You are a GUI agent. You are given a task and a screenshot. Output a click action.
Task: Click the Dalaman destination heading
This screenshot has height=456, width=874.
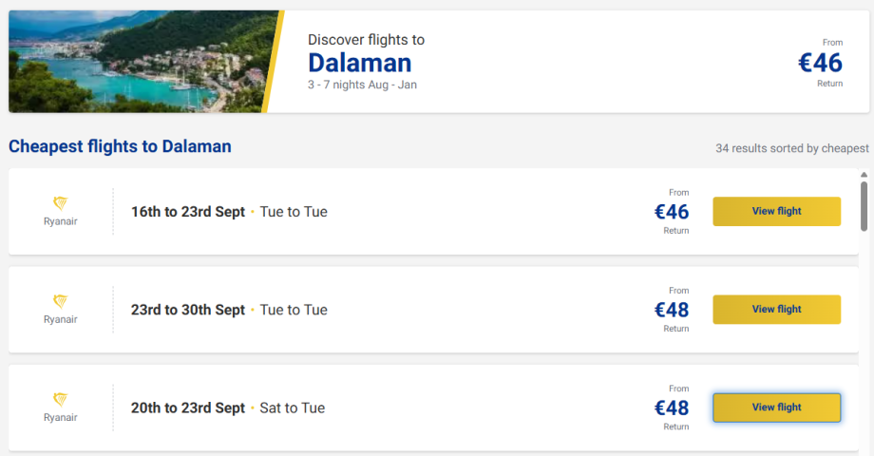pos(359,63)
